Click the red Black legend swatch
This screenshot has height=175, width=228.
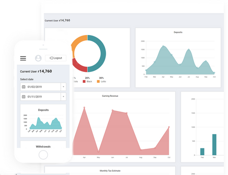(84, 82)
